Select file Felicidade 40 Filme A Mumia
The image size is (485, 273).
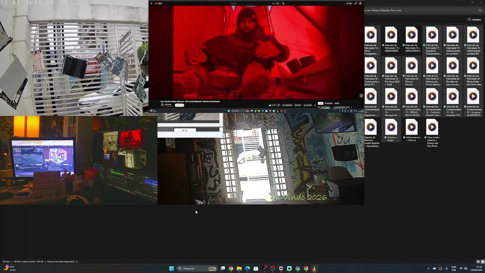click(x=411, y=71)
